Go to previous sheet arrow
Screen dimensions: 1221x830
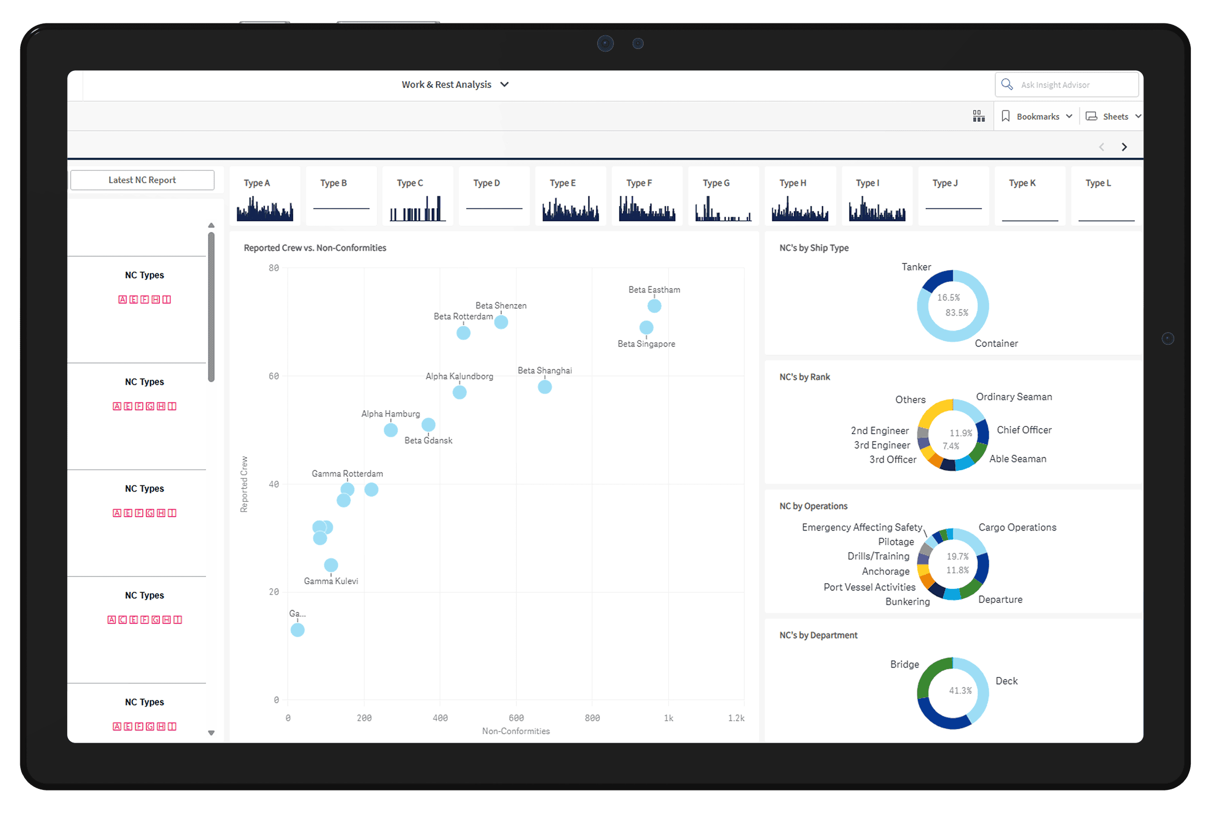tap(1102, 147)
